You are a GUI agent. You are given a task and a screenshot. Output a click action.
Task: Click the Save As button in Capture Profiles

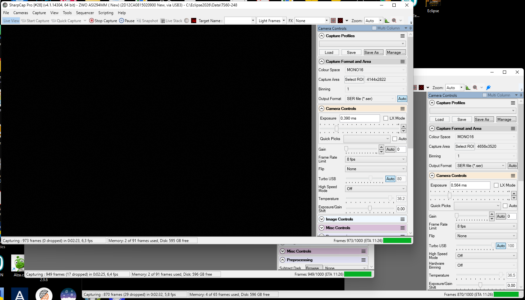click(373, 53)
